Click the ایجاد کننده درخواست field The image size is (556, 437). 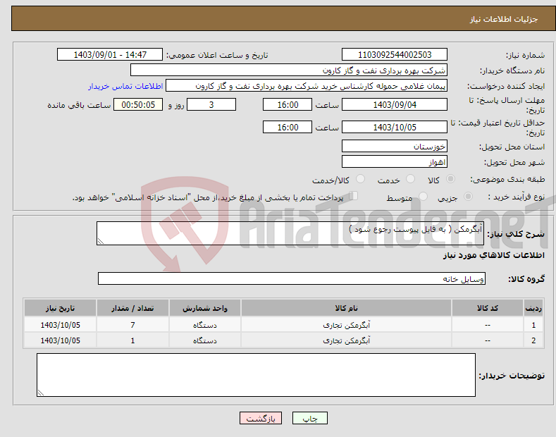click(x=307, y=86)
